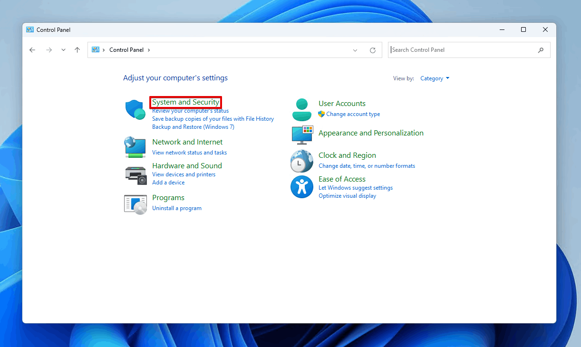Open Appearance and Personalization monitor icon
The image size is (581, 347).
click(302, 135)
